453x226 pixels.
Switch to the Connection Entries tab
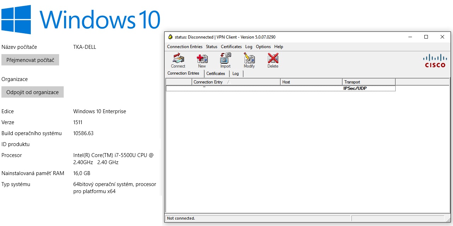pos(183,73)
